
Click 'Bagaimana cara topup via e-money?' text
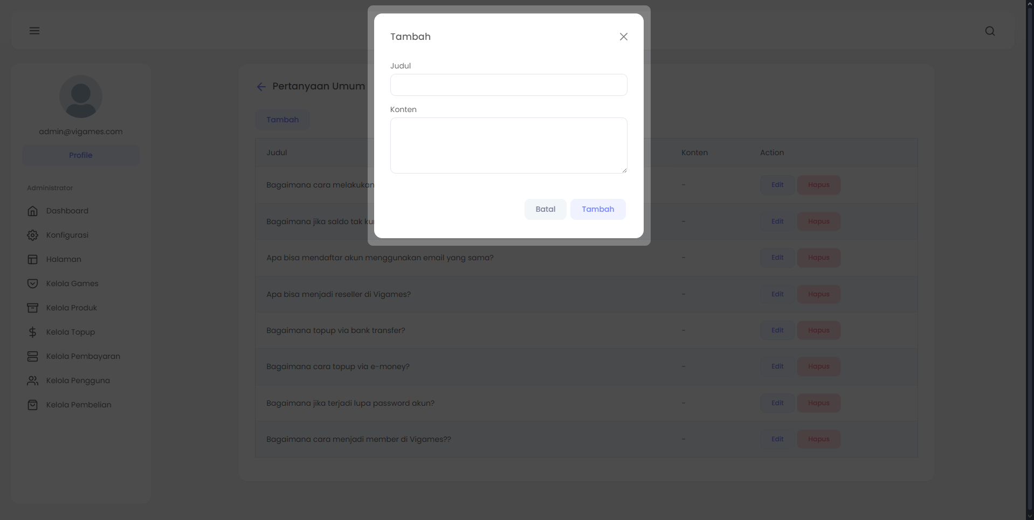(x=338, y=366)
